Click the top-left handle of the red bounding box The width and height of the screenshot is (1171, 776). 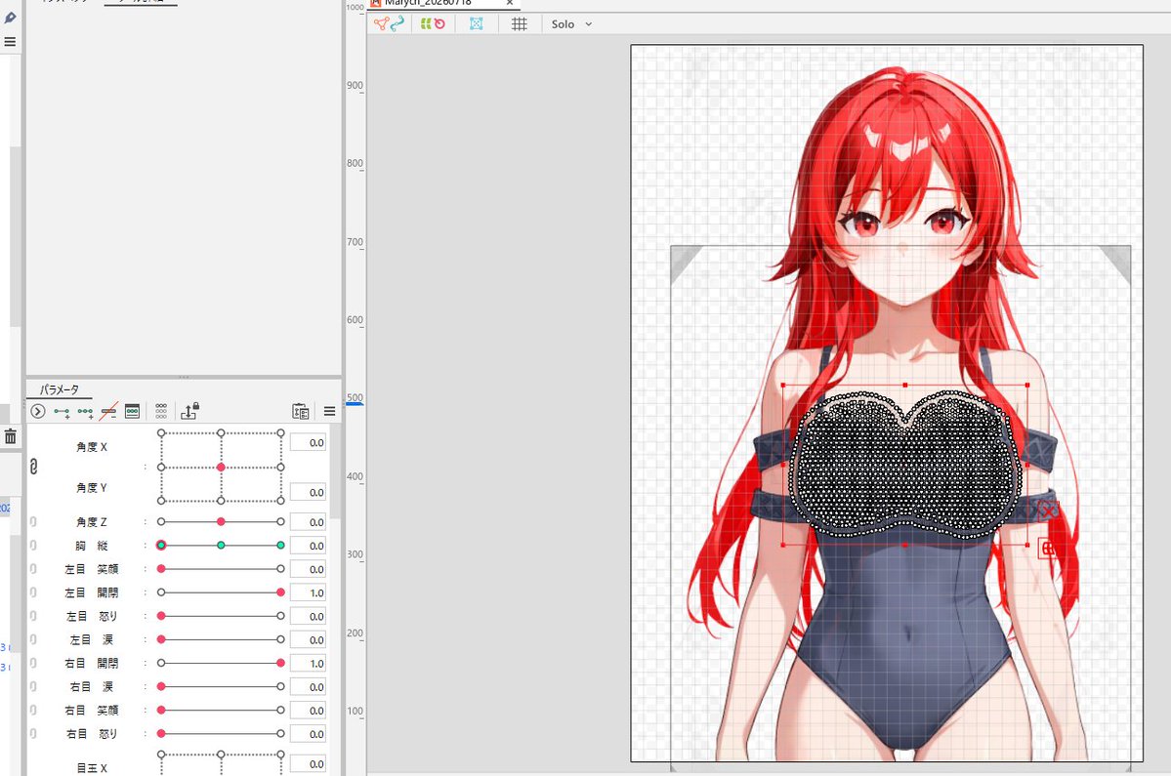click(782, 385)
